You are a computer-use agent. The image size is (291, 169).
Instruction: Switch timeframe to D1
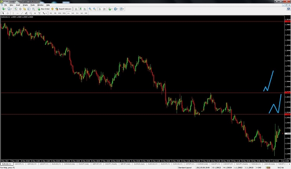point(77,13)
